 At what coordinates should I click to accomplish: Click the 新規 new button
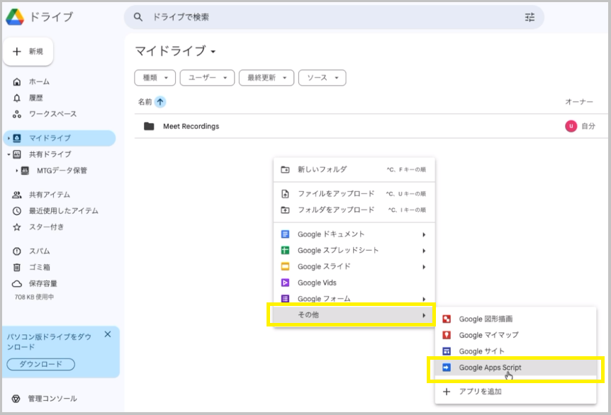[x=28, y=52]
